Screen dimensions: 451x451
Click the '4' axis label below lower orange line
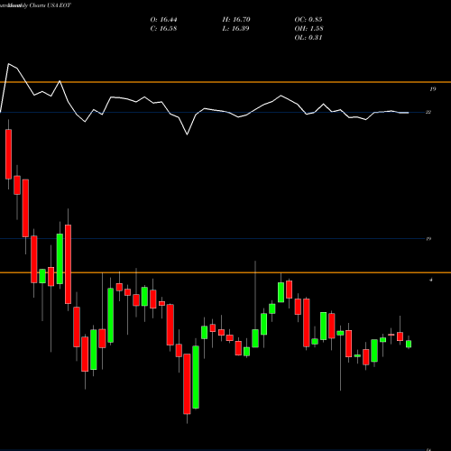click(431, 280)
